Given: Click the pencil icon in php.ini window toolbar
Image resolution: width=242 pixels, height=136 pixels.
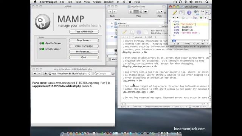Looking at the screenshot, I should coord(124,32).
